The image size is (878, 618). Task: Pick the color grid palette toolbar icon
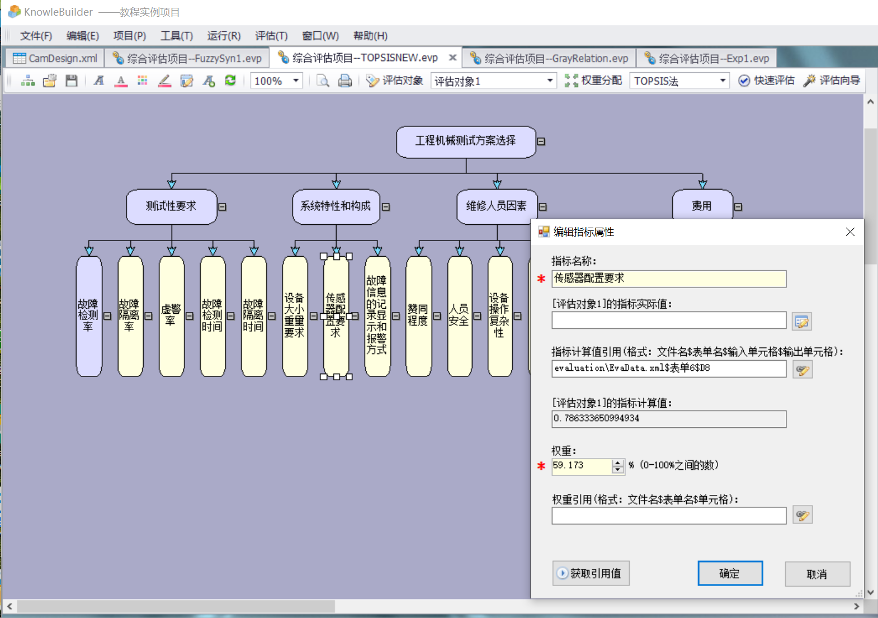(143, 81)
